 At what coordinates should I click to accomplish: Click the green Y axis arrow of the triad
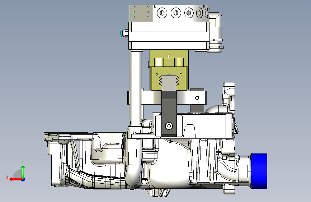[x=23, y=172]
